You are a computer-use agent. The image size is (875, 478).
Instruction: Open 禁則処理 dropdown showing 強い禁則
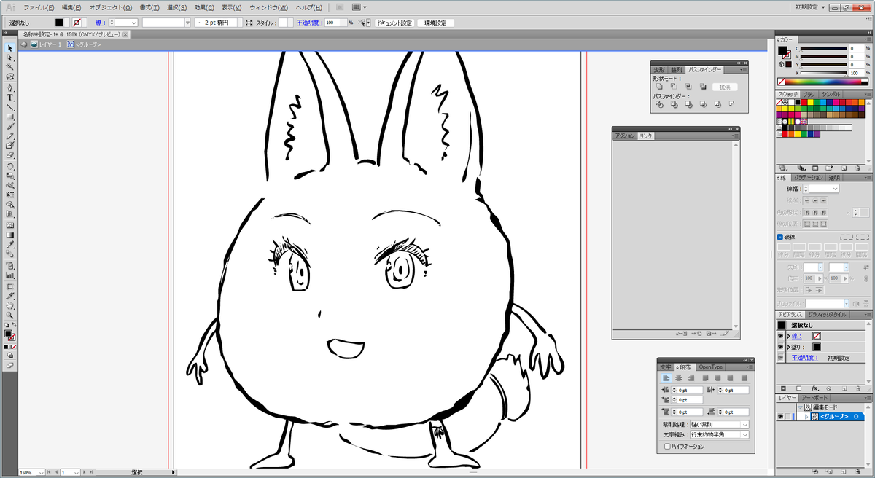(x=720, y=424)
